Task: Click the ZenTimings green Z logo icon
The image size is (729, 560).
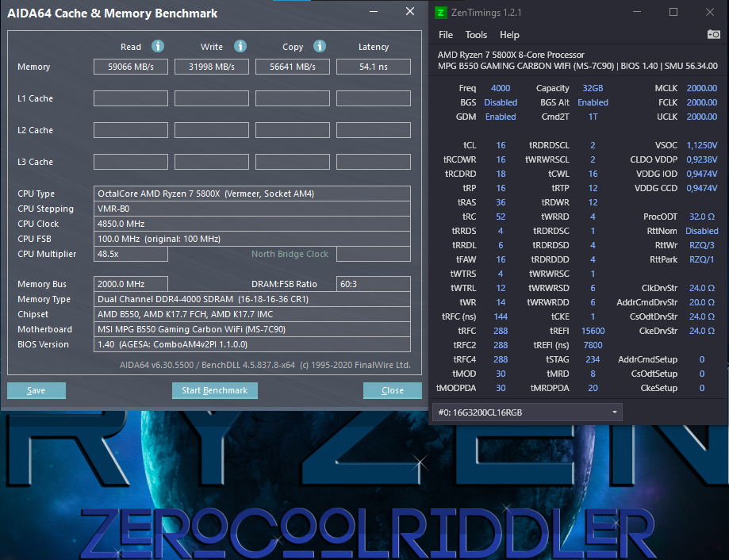Action: point(440,13)
